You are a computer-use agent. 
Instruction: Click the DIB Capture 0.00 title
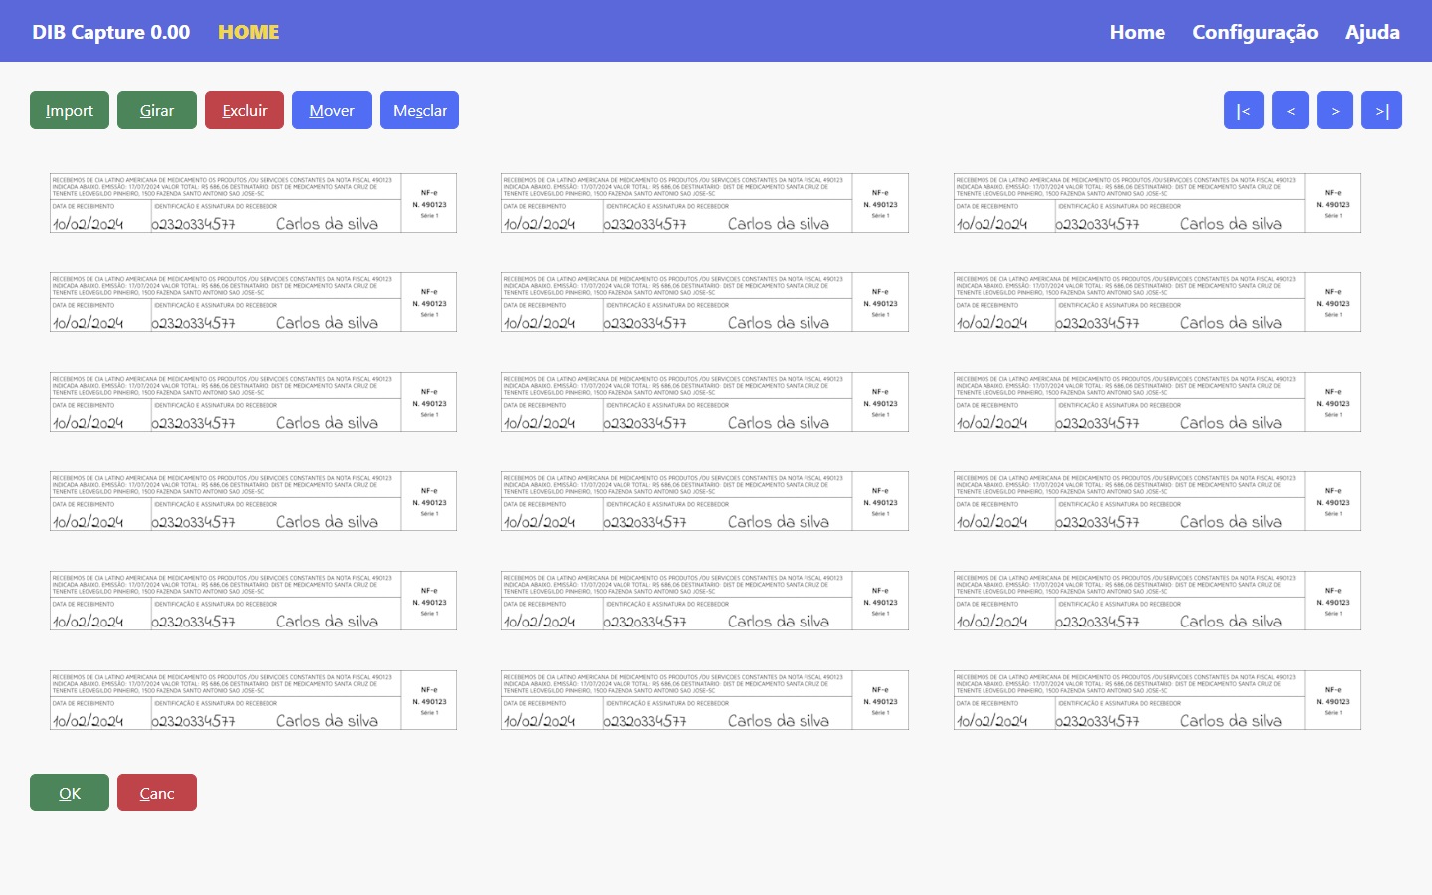coord(110,32)
